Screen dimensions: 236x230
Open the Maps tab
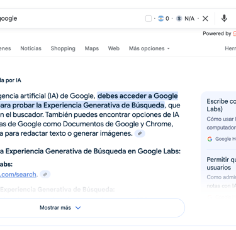[x=92, y=48]
